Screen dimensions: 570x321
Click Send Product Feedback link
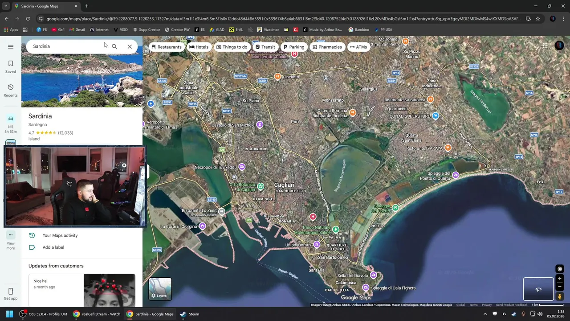[x=512, y=305]
